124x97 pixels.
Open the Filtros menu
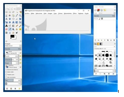point(75,13)
